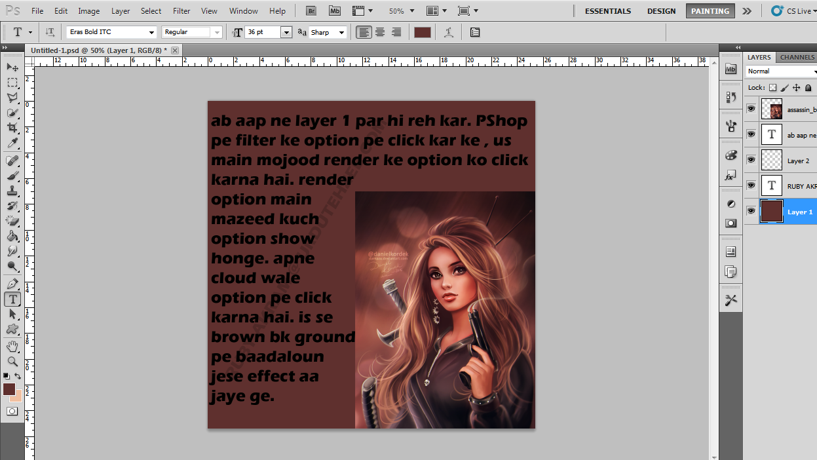The height and width of the screenshot is (460, 817).
Task: Open the Window menu
Action: (x=243, y=11)
